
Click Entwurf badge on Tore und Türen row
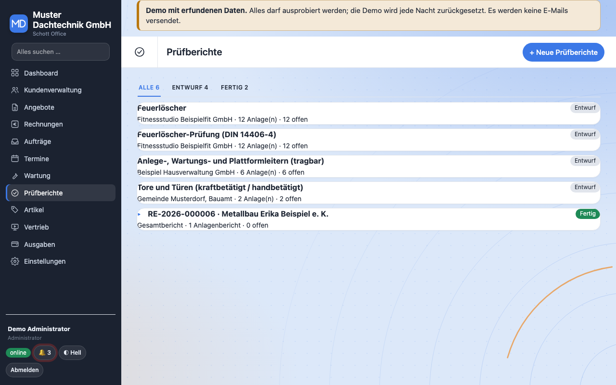[x=585, y=187]
